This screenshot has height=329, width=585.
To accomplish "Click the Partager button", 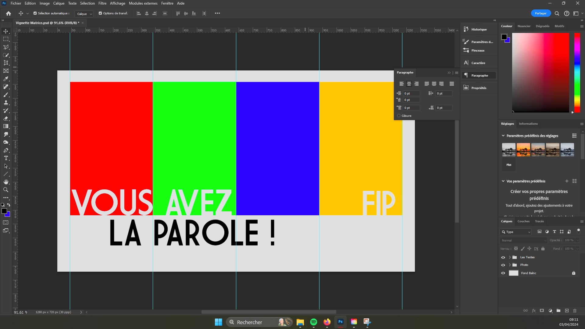I will click(541, 13).
